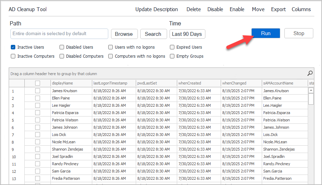
Task: Click the Path input field
Action: coord(59,34)
